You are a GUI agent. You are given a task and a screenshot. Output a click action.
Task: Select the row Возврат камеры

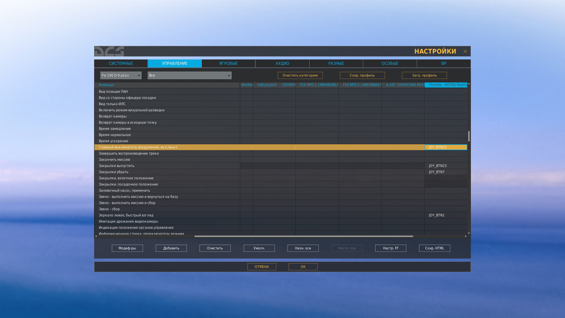281,116
